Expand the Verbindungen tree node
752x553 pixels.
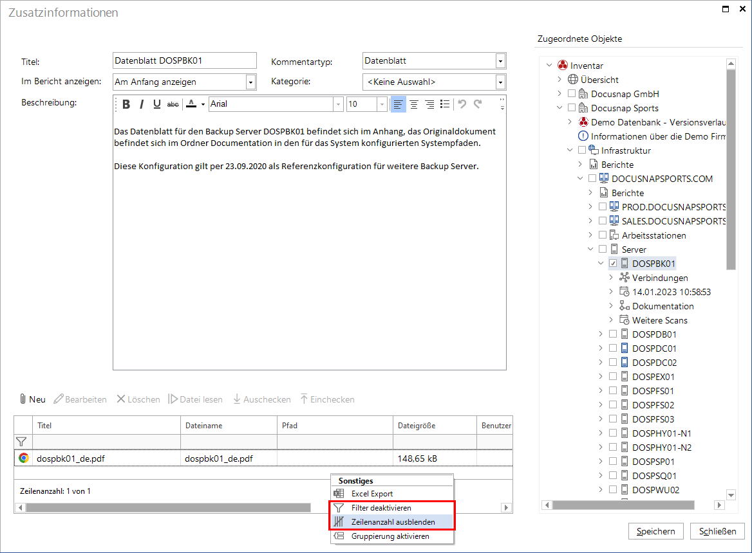click(611, 278)
